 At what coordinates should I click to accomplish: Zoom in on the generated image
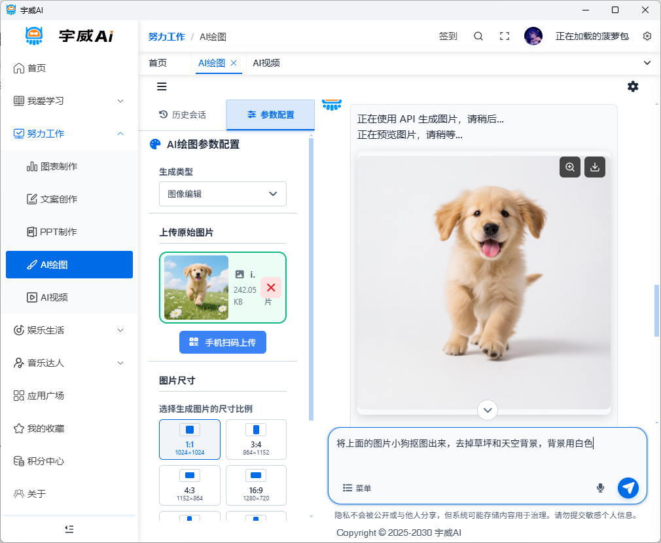tap(570, 167)
